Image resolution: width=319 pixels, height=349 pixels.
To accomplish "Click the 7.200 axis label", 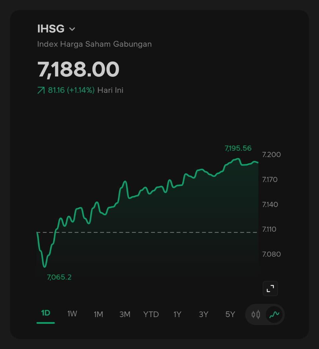I will tap(271, 155).
